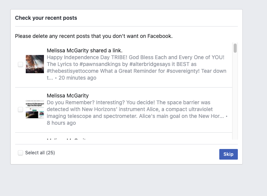
Task: Open the article thumbnail of the New Horizons post
Action: [x=35, y=109]
